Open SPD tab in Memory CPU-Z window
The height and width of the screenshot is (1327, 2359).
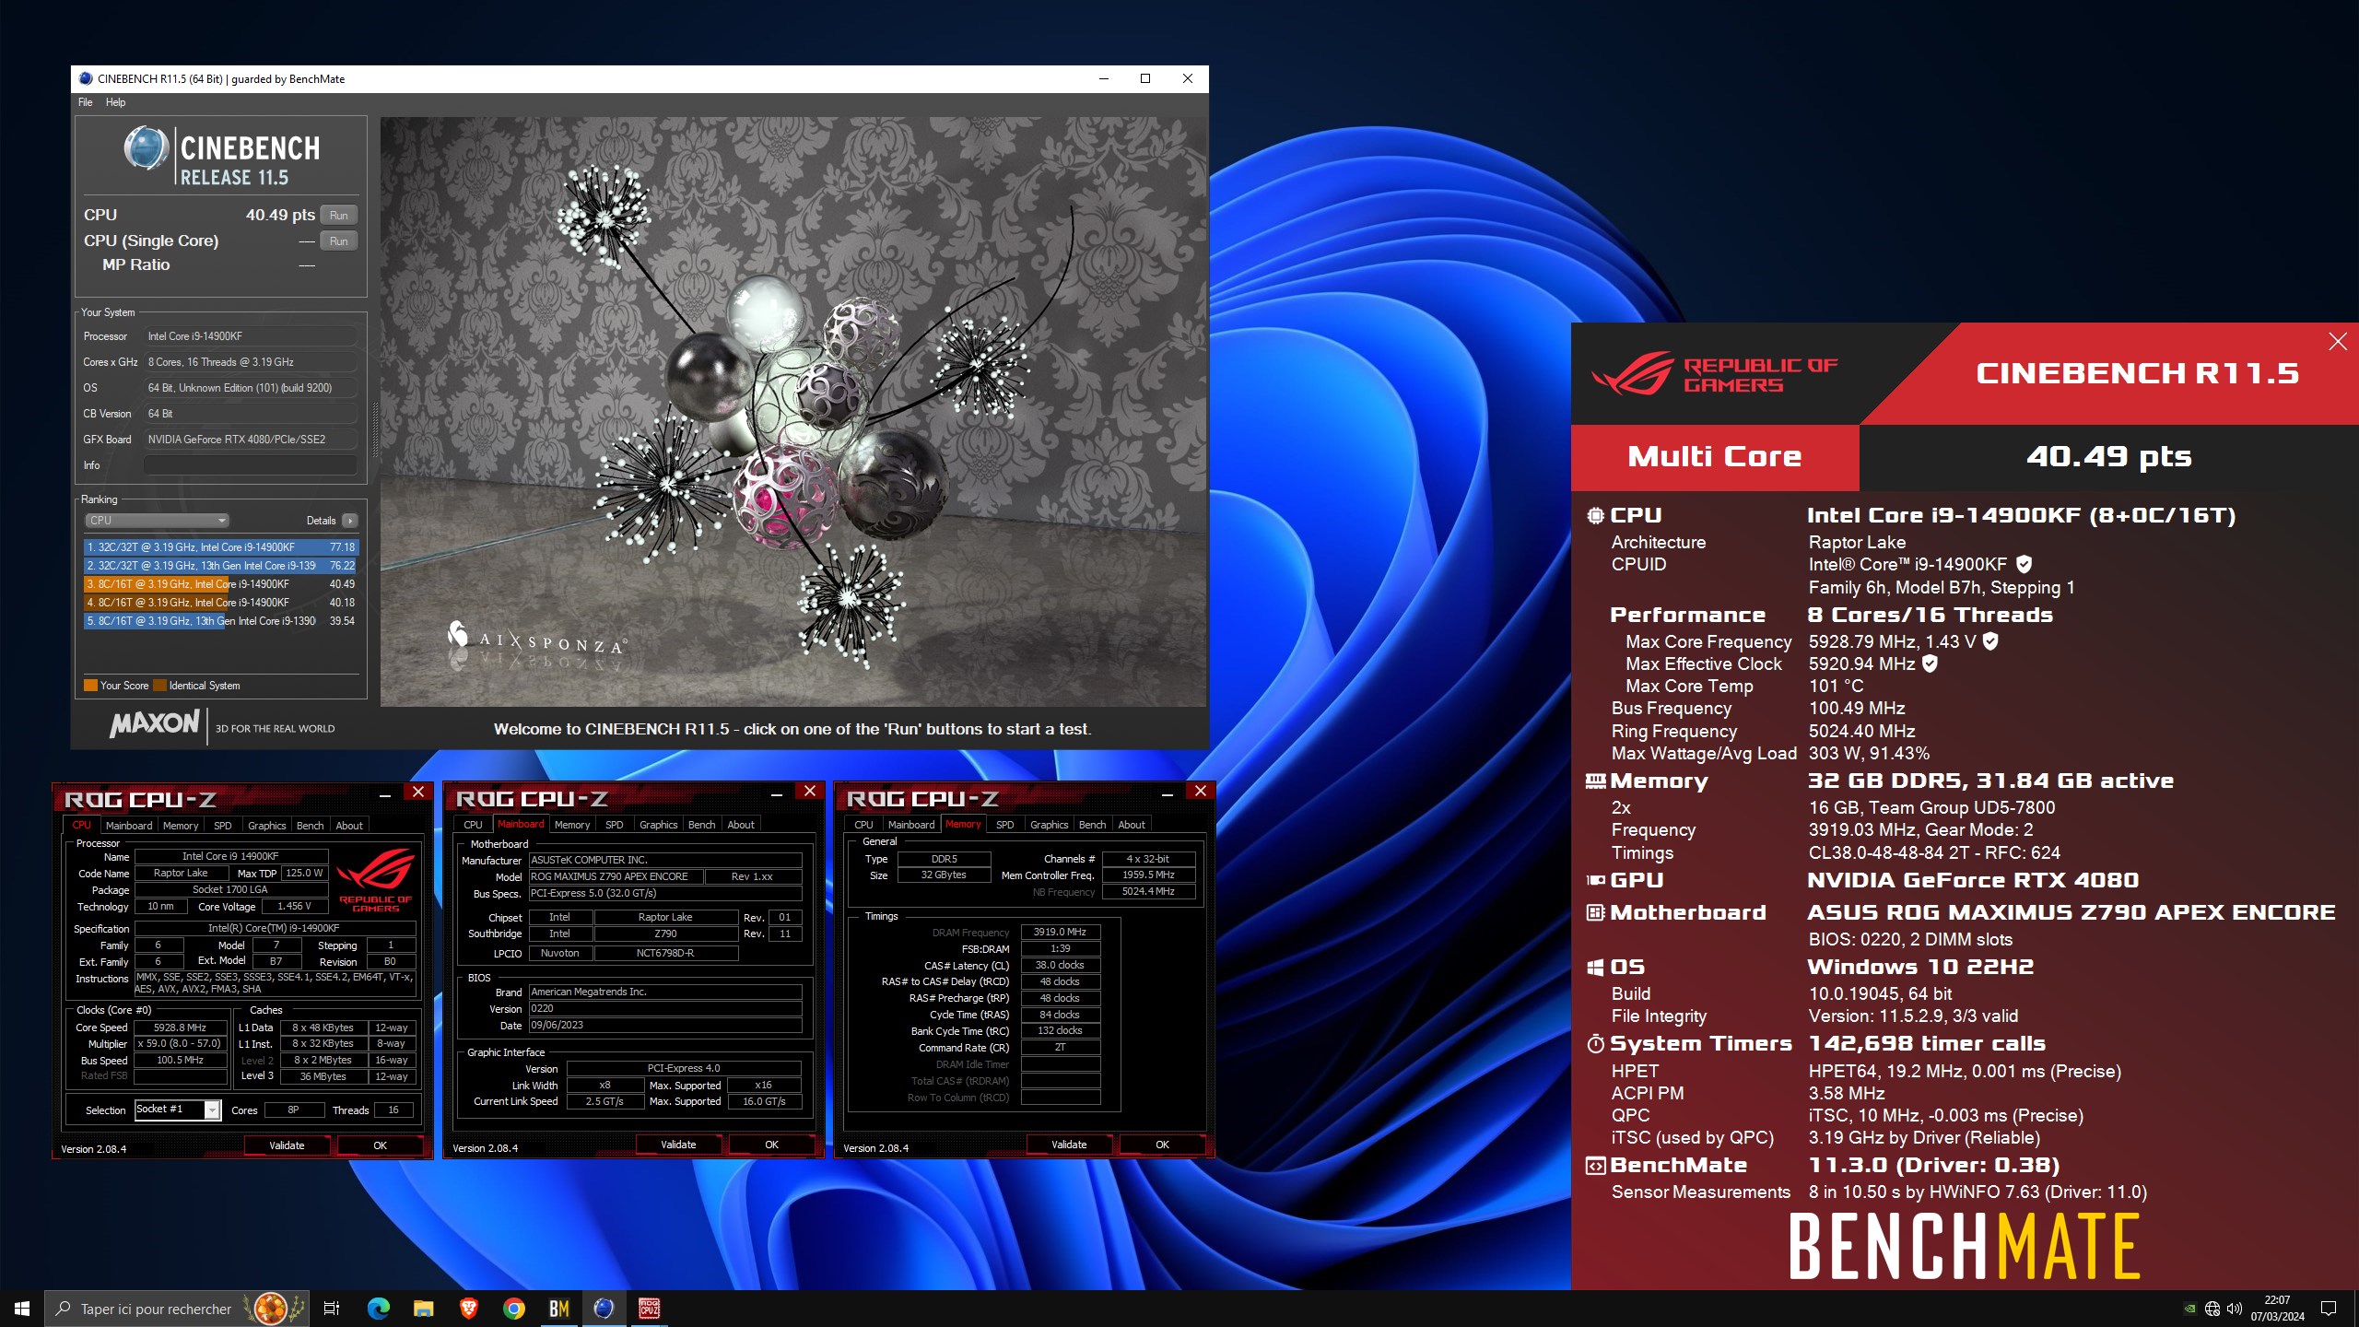coord(1004,825)
